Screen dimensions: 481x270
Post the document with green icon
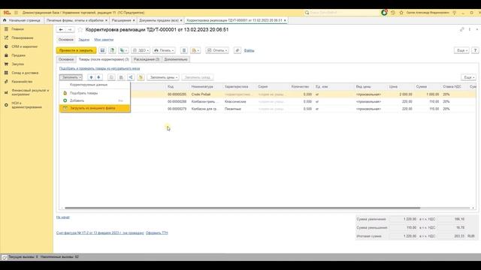[x=112, y=50]
